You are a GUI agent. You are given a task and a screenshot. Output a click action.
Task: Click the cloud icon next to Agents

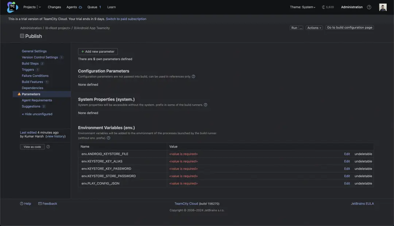tap(80, 7)
